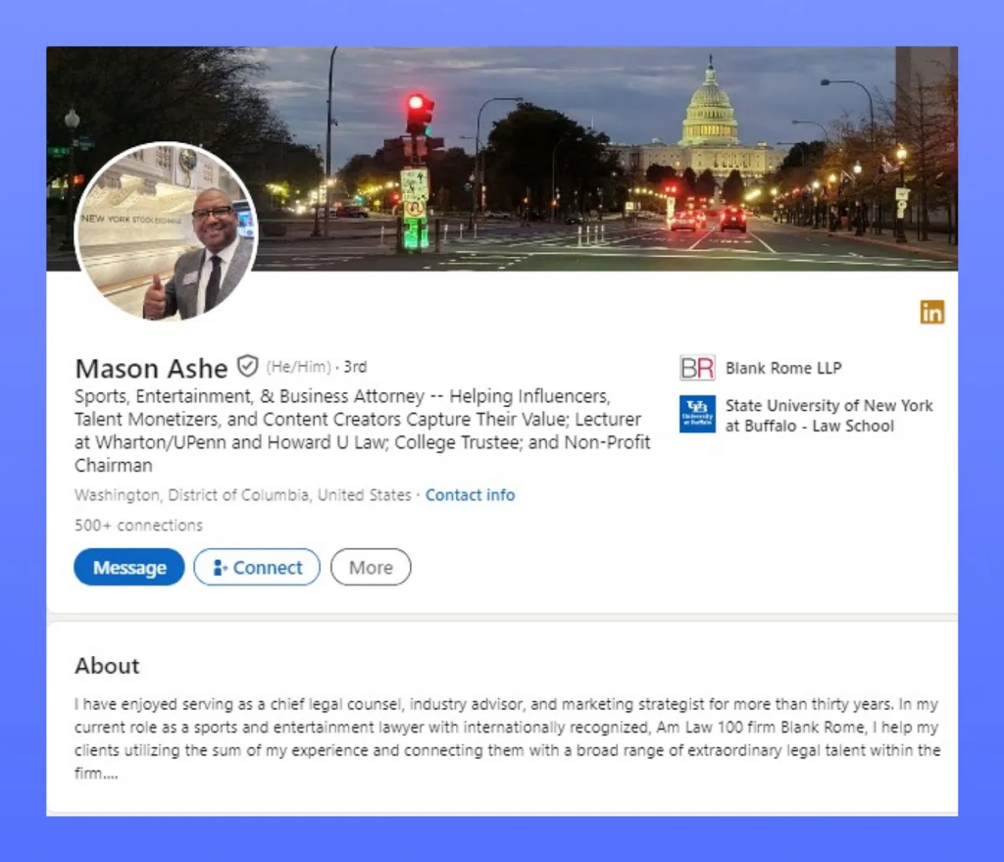1004x862 pixels.
Task: Click the Washington, District of Columbia location text
Action: coord(239,495)
